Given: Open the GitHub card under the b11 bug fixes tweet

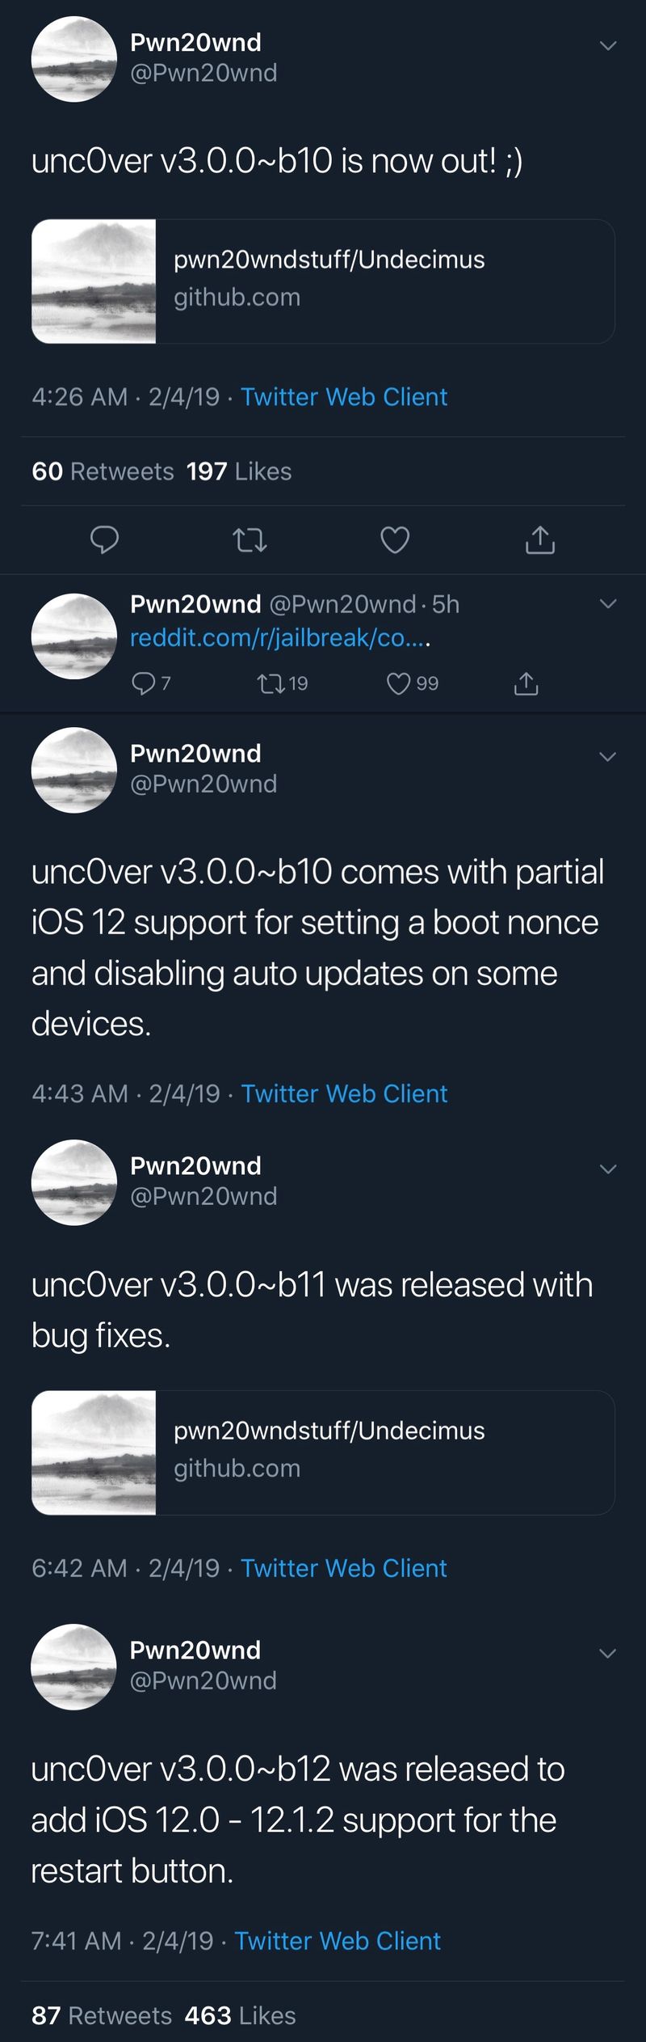Looking at the screenshot, I should [x=323, y=1452].
